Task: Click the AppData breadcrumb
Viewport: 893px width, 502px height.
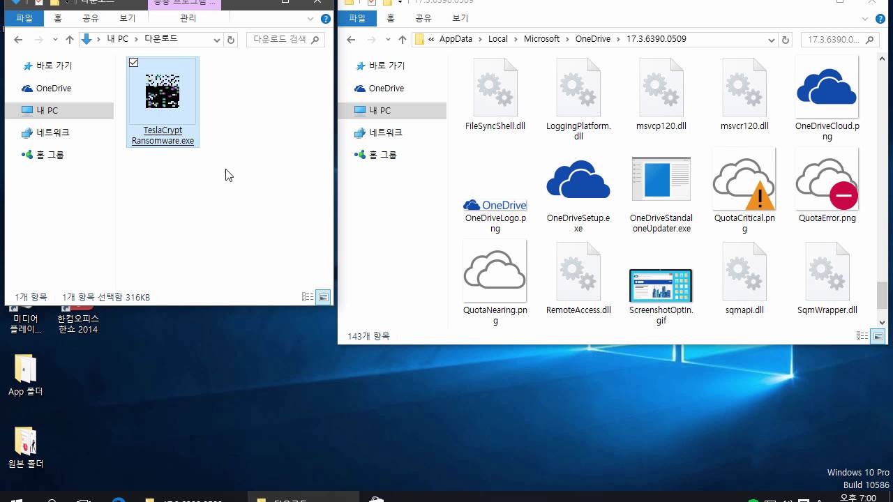Action: pos(456,39)
